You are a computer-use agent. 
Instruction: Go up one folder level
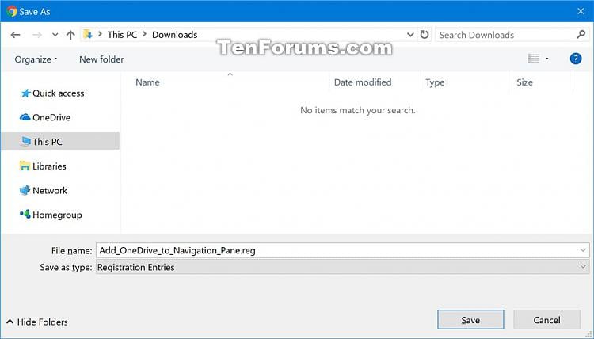coord(70,35)
